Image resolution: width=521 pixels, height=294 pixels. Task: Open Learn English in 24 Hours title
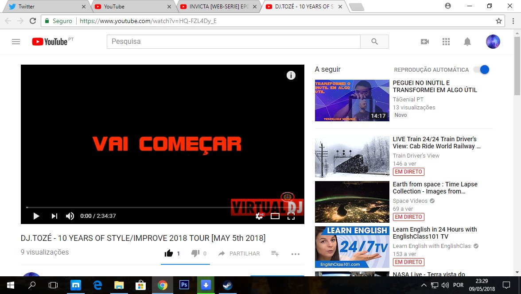click(x=435, y=233)
